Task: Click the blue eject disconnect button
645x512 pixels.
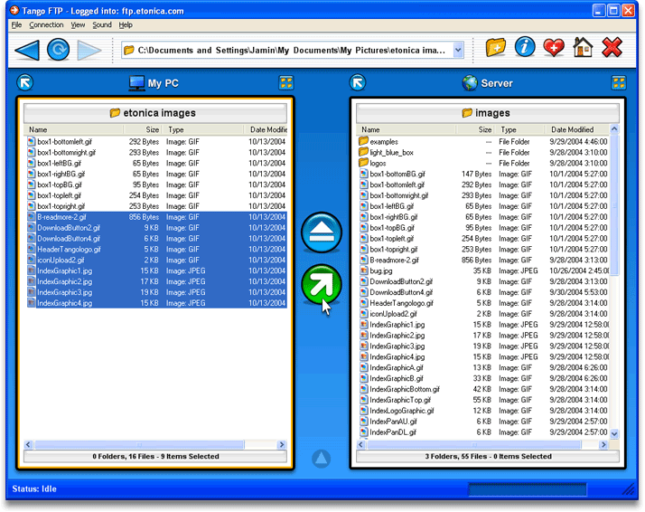Action: 322,232
